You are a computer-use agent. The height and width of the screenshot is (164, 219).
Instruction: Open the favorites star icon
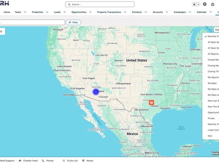pyautogui.click(x=194, y=4)
